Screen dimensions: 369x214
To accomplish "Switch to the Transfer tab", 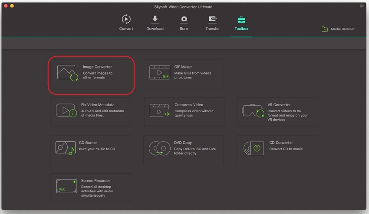I will (x=213, y=23).
